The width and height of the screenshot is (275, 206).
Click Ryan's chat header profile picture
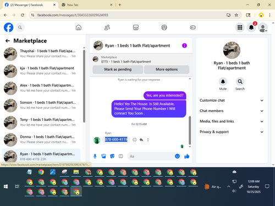pos(98,46)
